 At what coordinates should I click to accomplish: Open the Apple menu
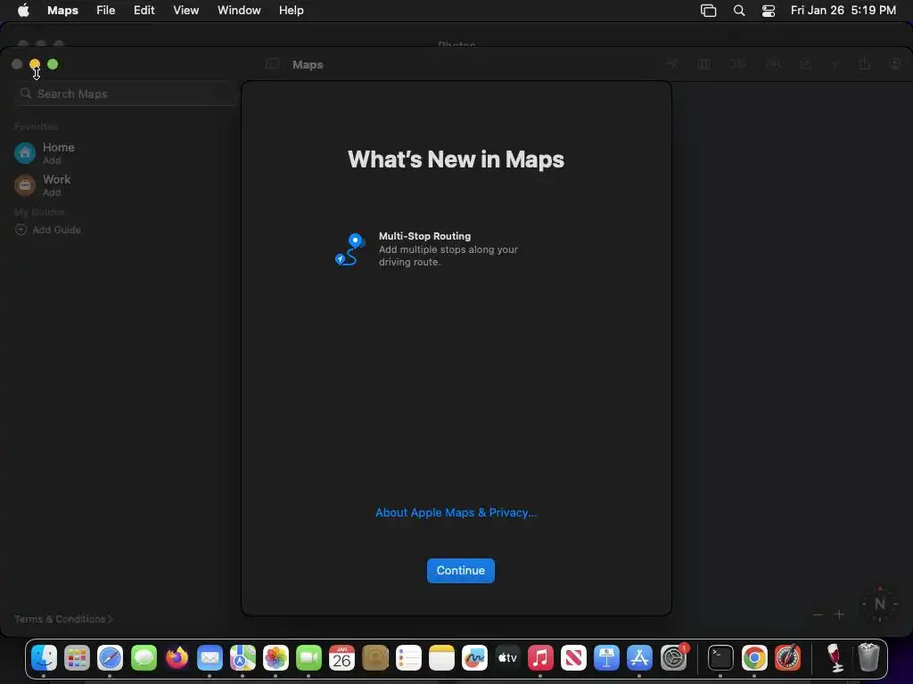coord(23,11)
